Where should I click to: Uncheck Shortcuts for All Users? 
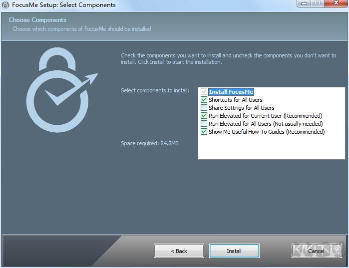pyautogui.click(x=204, y=100)
